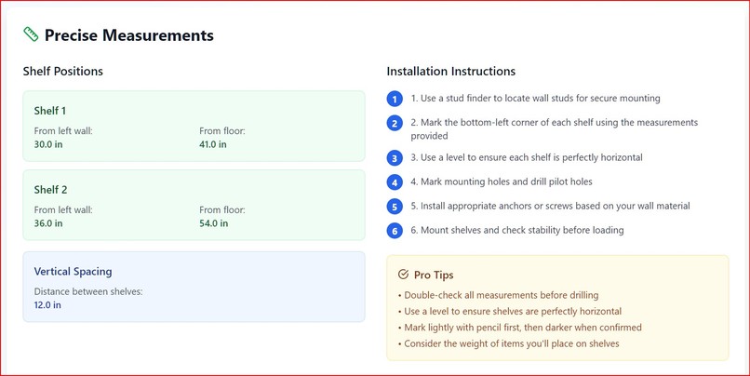750x376 pixels.
Task: Click the blue step 1 circle icon
Action: 395,99
